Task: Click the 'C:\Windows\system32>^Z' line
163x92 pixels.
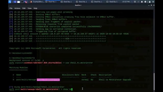Action: (22, 58)
